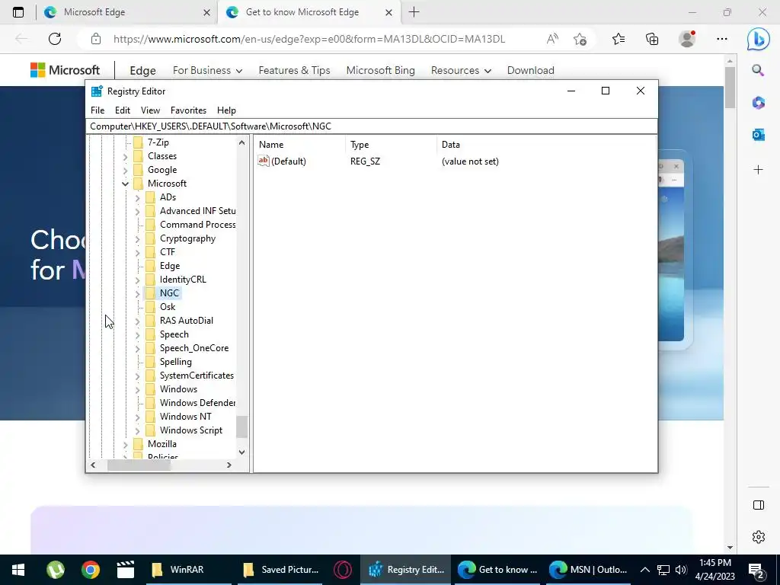780x585 pixels.
Task: Click the Edge URL address bar
Action: (x=308, y=39)
